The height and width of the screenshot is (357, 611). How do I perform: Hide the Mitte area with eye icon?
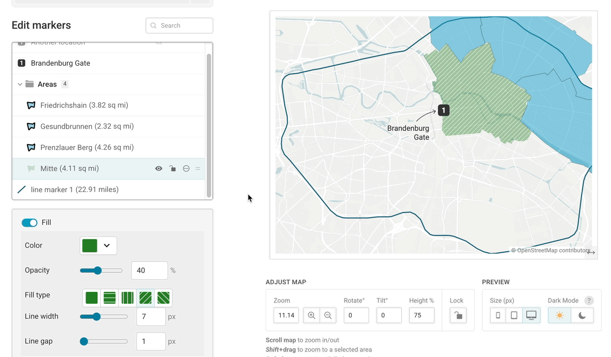tap(159, 169)
